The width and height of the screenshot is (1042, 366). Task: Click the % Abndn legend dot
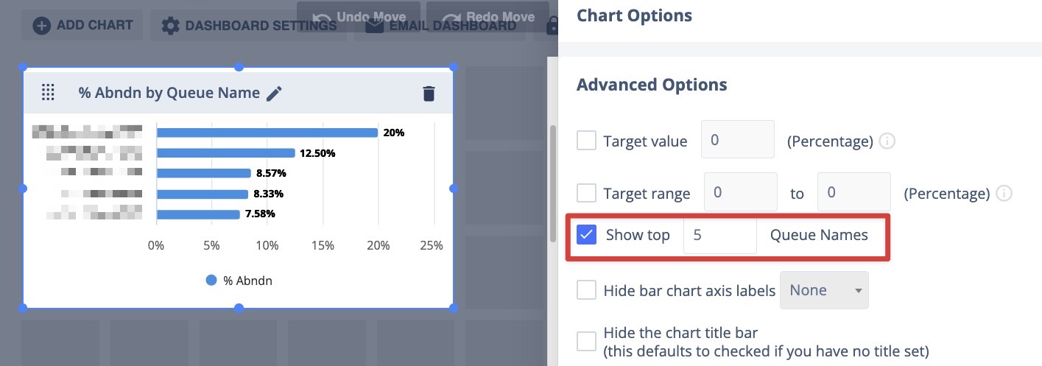click(211, 281)
